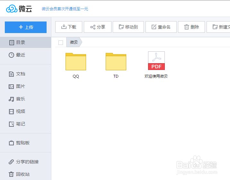230x180 pixels.
Task: View 分享的链接 shared links
Action: [25, 162]
